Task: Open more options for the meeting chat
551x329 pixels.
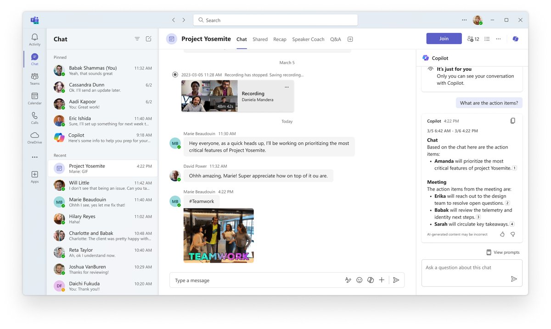Action: click(x=498, y=38)
